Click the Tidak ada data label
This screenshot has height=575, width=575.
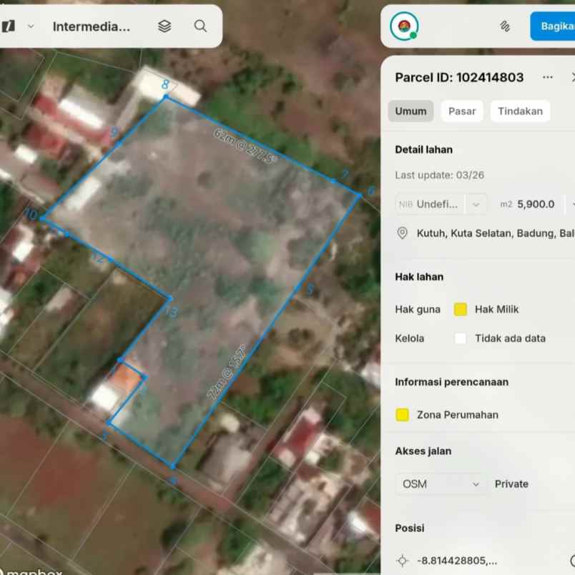510,338
